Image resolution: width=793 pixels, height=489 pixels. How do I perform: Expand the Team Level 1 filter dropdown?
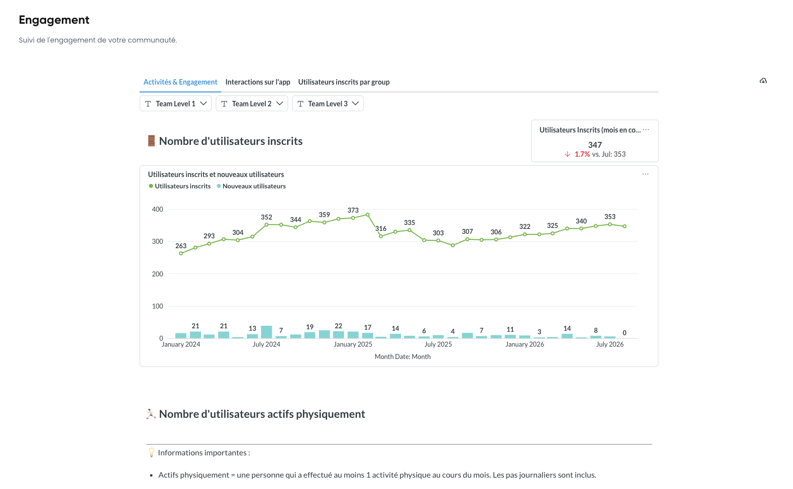(x=176, y=103)
